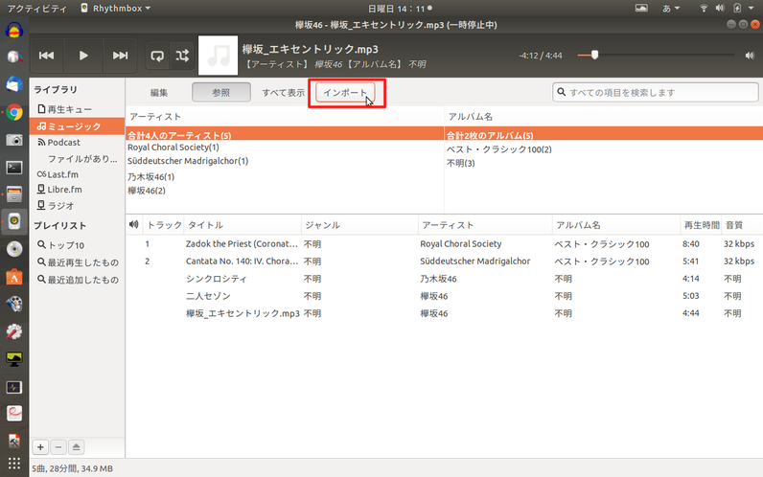Select the 最近追加したもの playlist
The height and width of the screenshot is (477, 763).
[x=77, y=280]
